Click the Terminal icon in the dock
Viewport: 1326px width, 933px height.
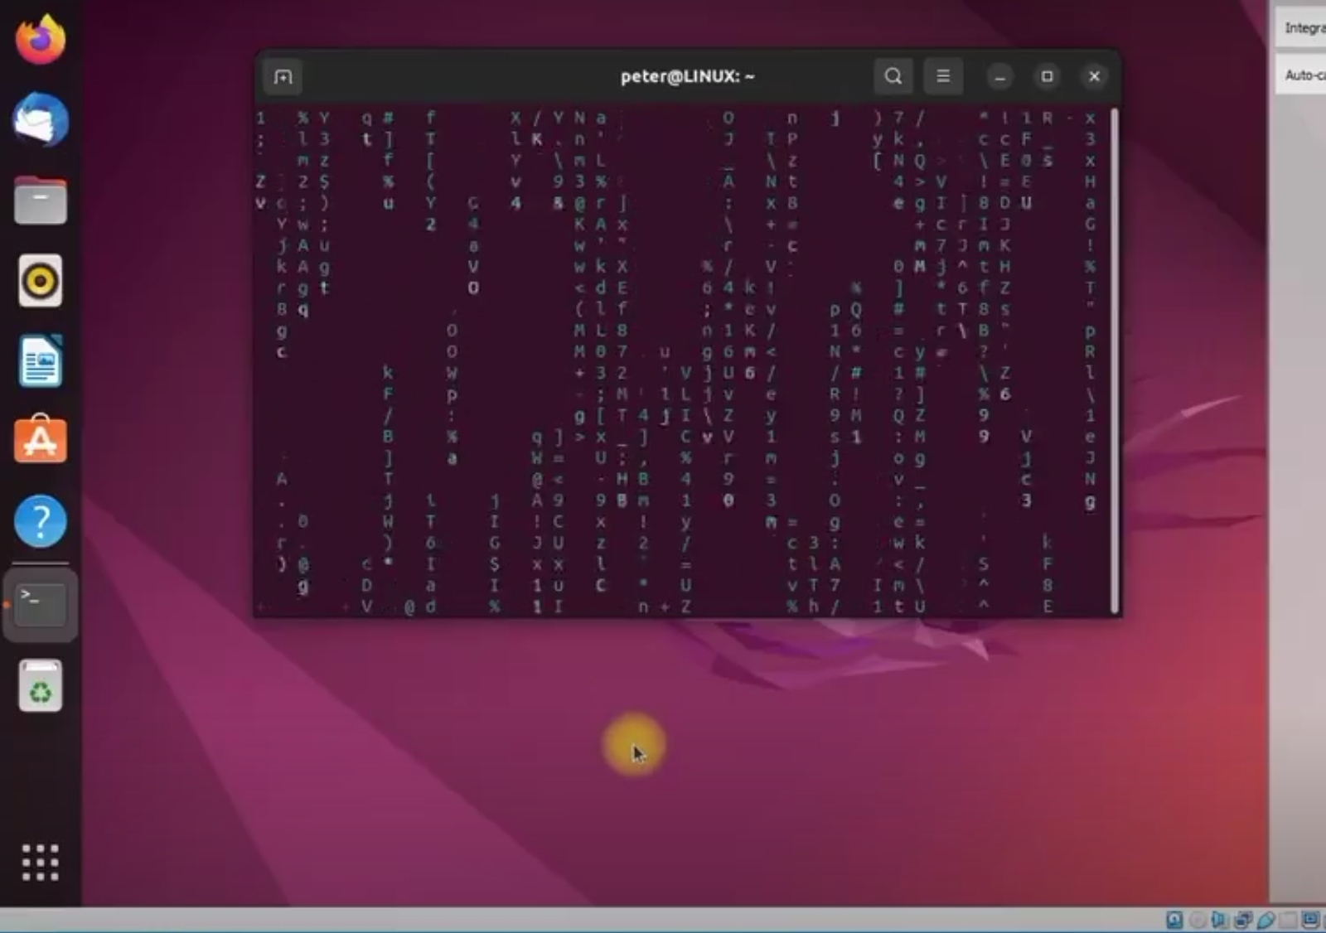point(40,603)
